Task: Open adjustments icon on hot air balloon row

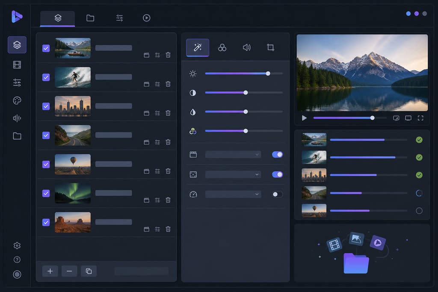Action: click(x=157, y=171)
